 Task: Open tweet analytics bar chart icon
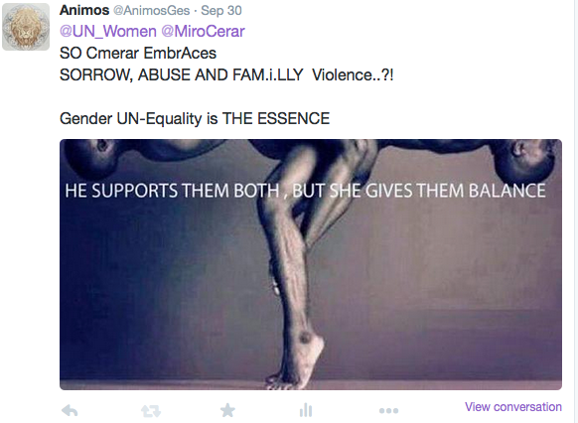[x=306, y=410]
